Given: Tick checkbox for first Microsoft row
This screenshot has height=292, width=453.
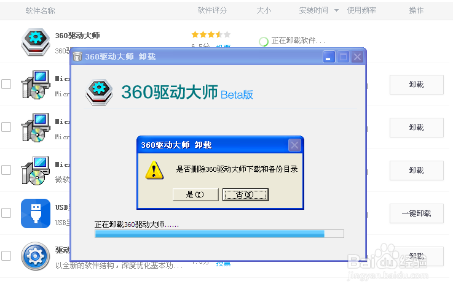Looking at the screenshot, I should tap(6, 84).
